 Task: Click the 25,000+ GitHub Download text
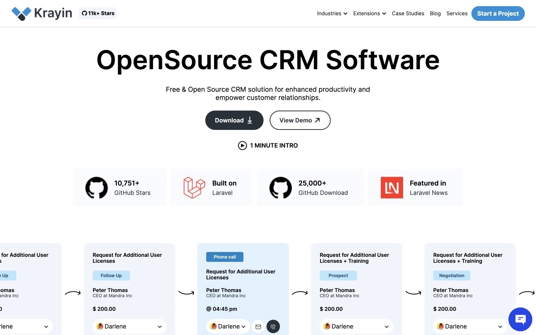point(323,188)
